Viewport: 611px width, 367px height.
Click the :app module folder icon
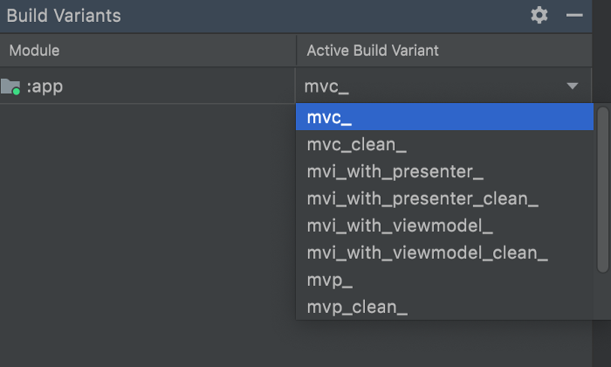[10, 86]
